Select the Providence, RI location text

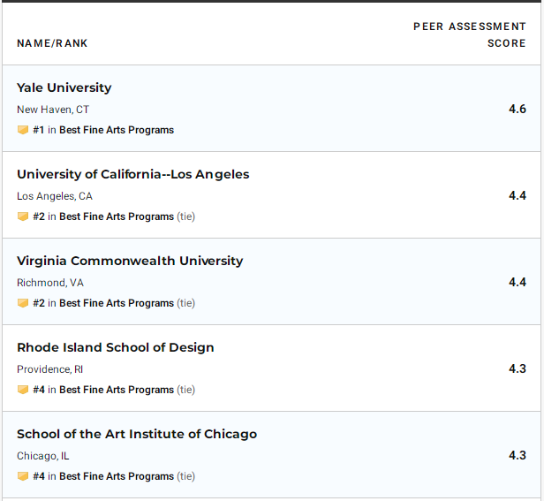point(50,369)
